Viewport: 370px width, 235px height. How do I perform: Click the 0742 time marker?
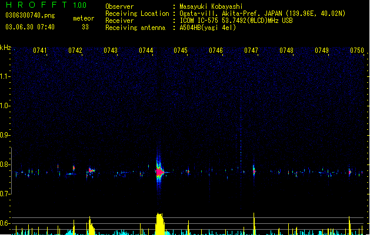pos(75,51)
